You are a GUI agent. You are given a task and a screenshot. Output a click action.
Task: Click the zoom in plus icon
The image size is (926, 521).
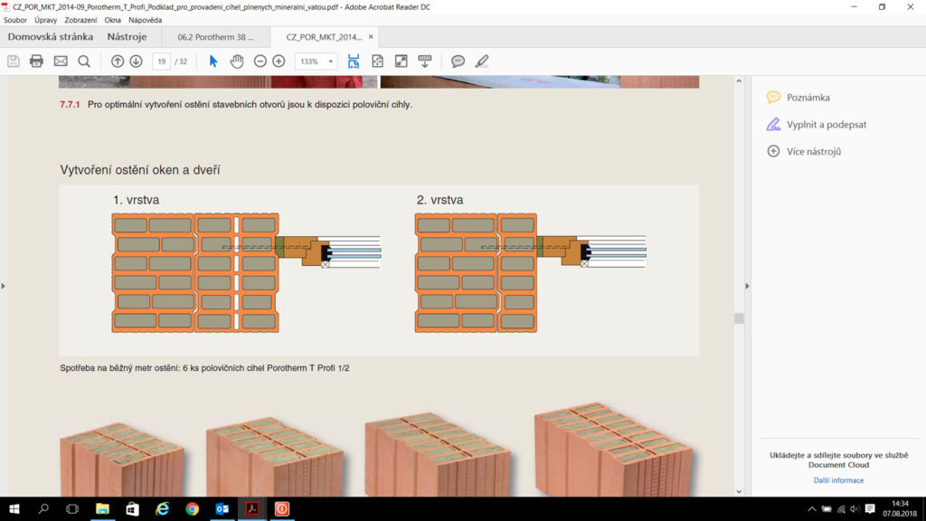(x=279, y=62)
